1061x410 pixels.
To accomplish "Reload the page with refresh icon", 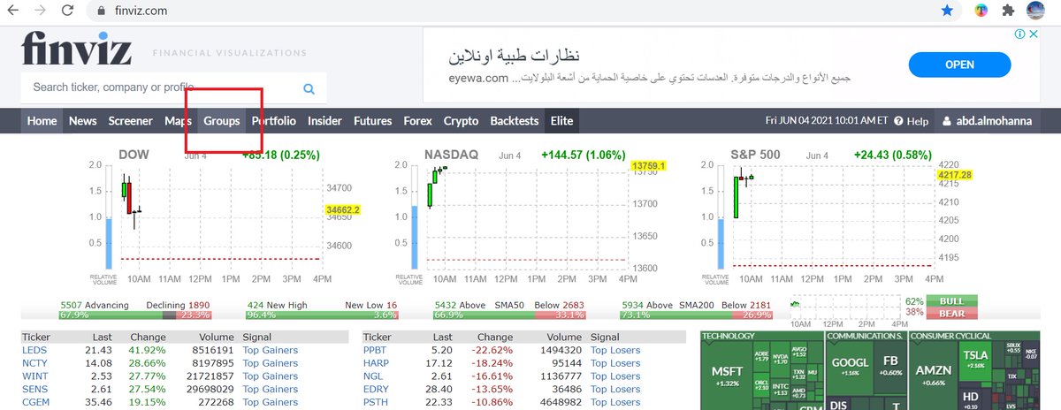I will tap(68, 11).
